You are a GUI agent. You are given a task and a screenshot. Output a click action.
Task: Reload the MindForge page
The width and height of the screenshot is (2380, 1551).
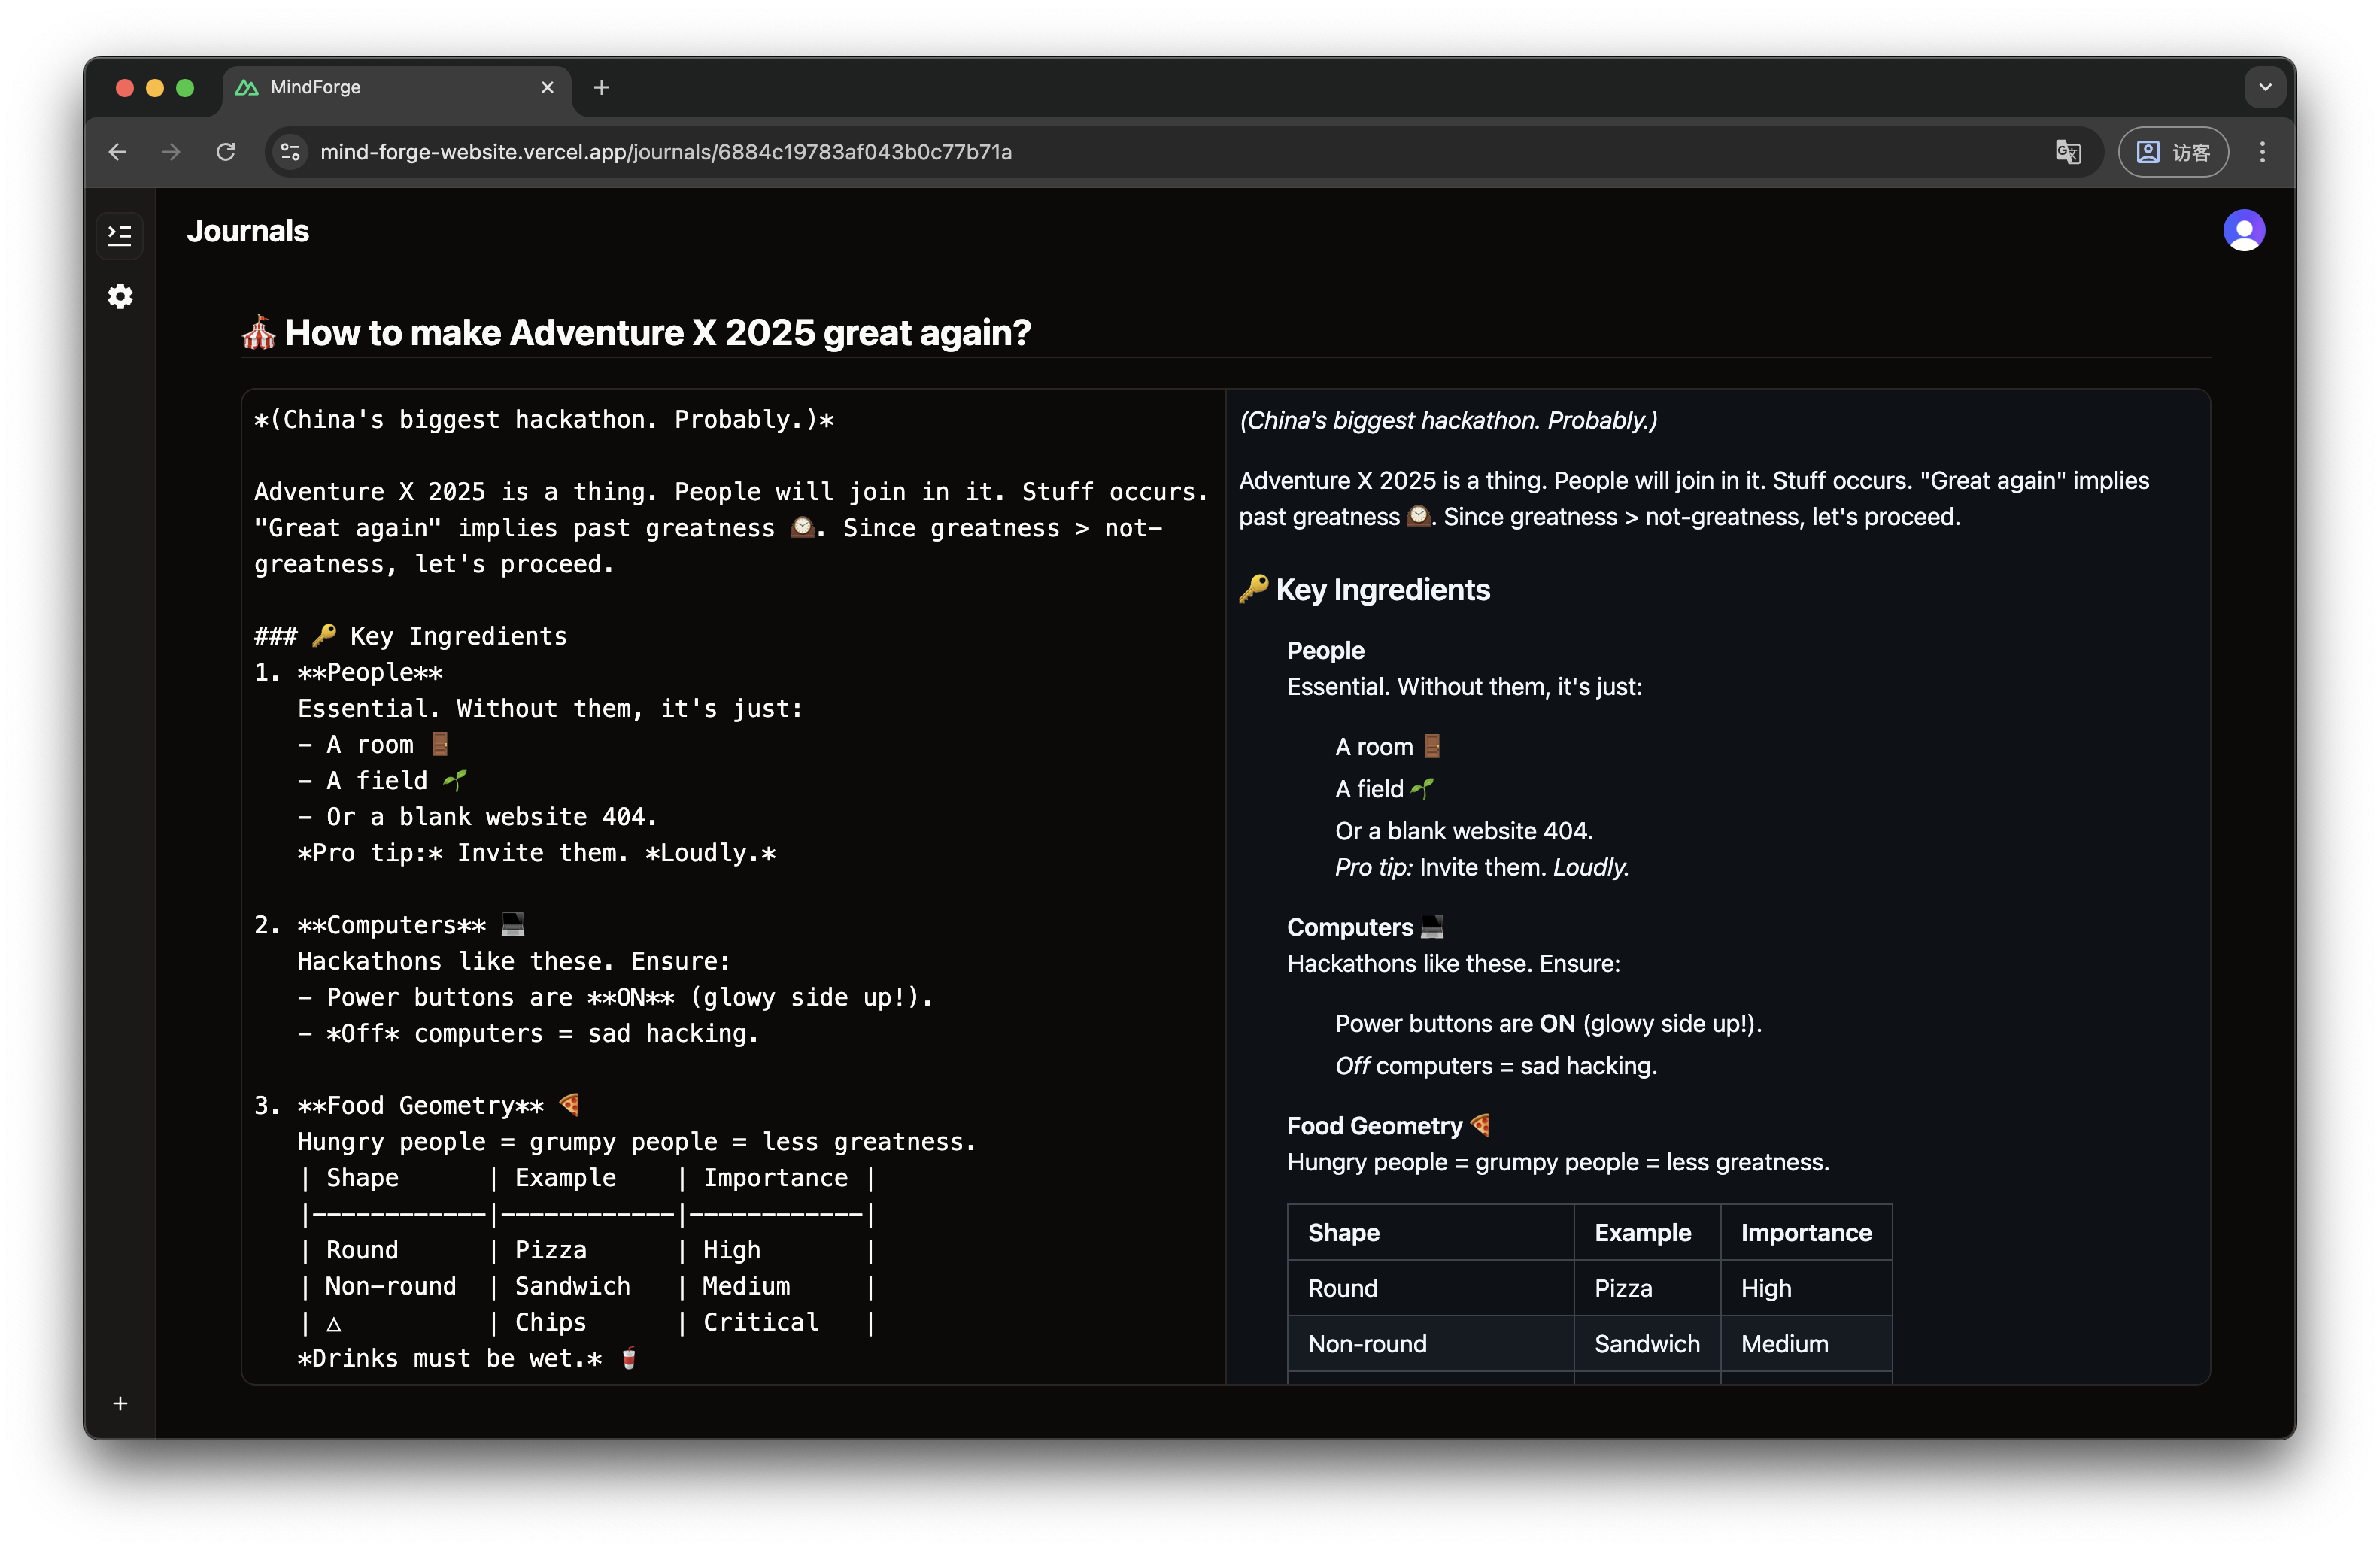tap(226, 152)
